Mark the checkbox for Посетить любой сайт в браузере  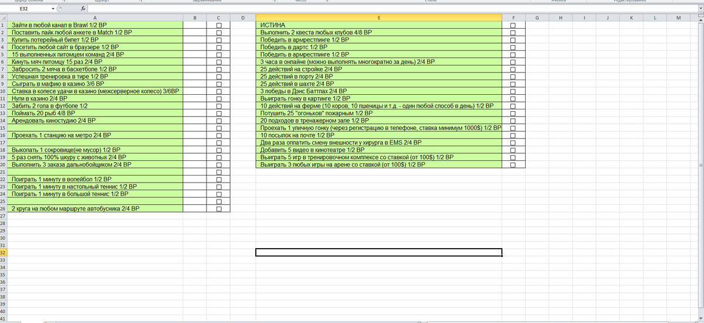tap(219, 47)
